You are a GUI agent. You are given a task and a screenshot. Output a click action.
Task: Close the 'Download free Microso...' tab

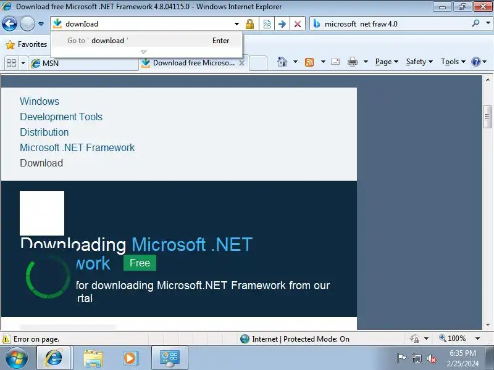[241, 63]
